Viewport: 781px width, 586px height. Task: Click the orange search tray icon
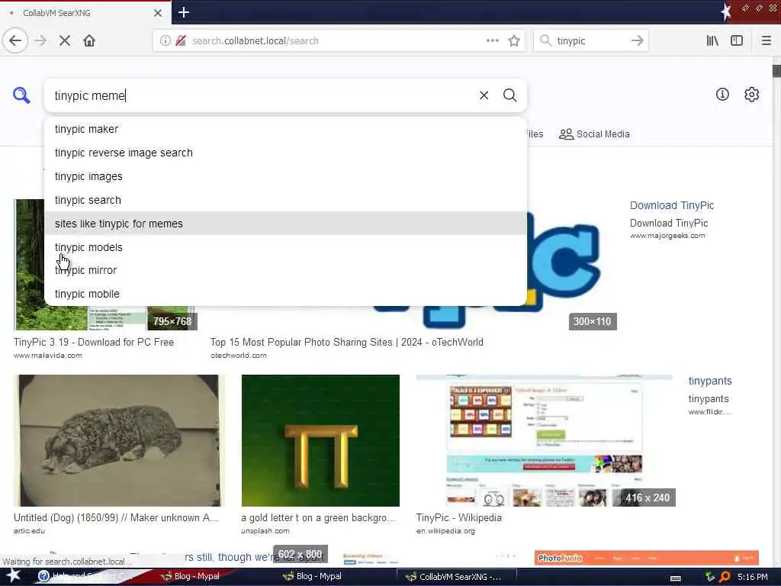725,577
